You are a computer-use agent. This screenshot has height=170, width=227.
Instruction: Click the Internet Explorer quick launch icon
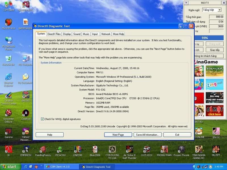26,167
